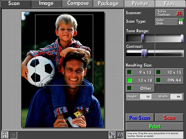Open the Package tab
The width and height of the screenshot is (186, 139).
point(108,3)
